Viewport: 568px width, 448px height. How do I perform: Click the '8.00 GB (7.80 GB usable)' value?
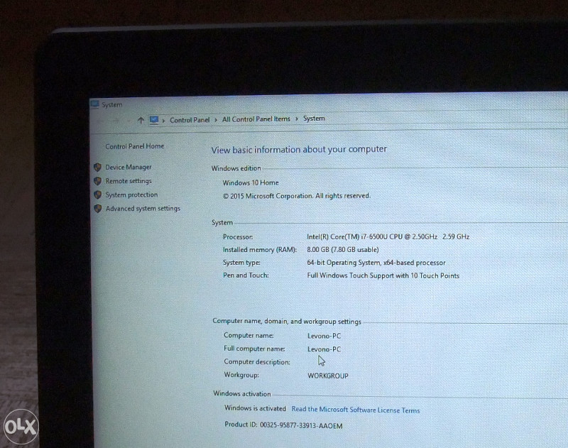coord(343,250)
